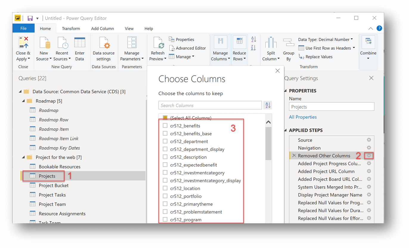Check the cr512_location column
Viewport: 409px width, 248px height.
click(x=165, y=188)
